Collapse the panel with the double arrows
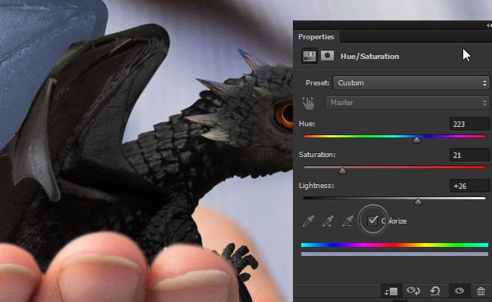Viewport: 492px width, 302px height. [x=489, y=26]
